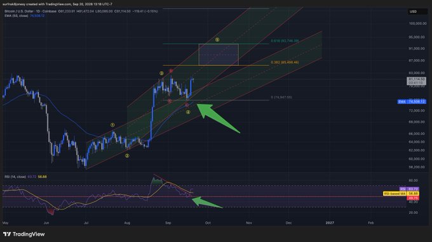Screen dimensions: 432x242
Task: Click the 62,000.00 price axis tick
Action: tap(417, 150)
